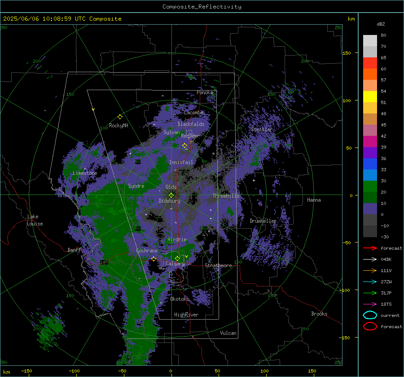The image size is (404, 377).
Task: Click the Sundre town label
Action: pos(136,186)
